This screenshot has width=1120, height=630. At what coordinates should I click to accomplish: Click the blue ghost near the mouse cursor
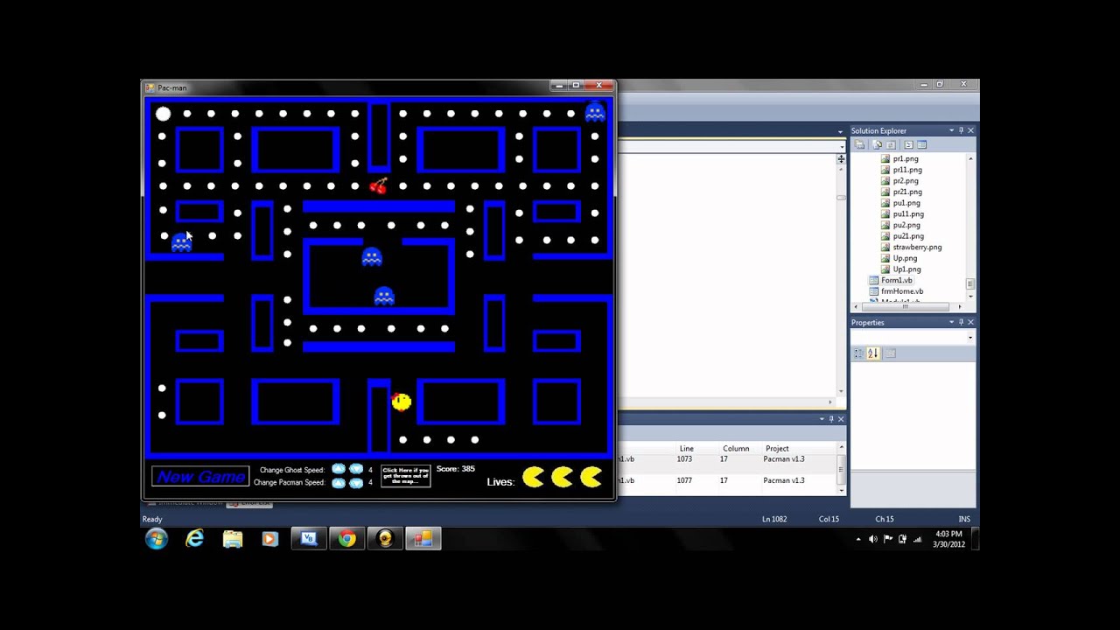coord(180,242)
